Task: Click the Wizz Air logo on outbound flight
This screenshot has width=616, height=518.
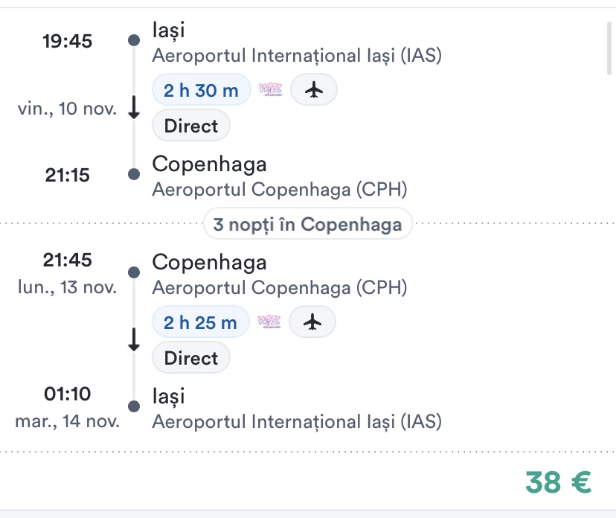Action: tap(271, 90)
